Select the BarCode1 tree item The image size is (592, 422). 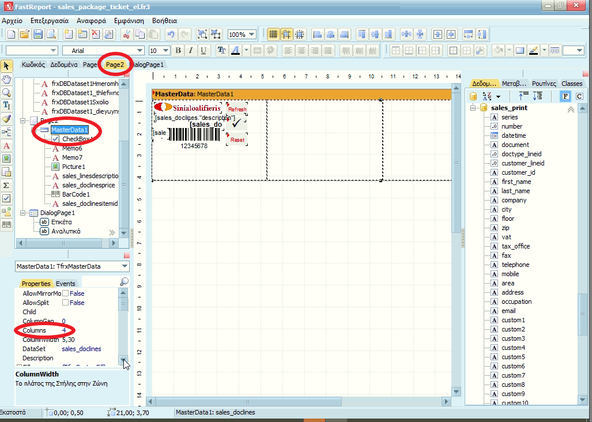(x=76, y=194)
